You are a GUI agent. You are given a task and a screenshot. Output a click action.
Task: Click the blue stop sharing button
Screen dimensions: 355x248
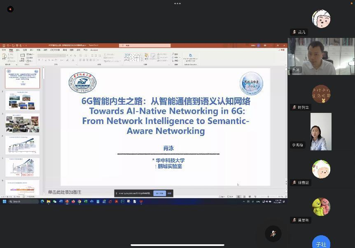tap(159, 193)
